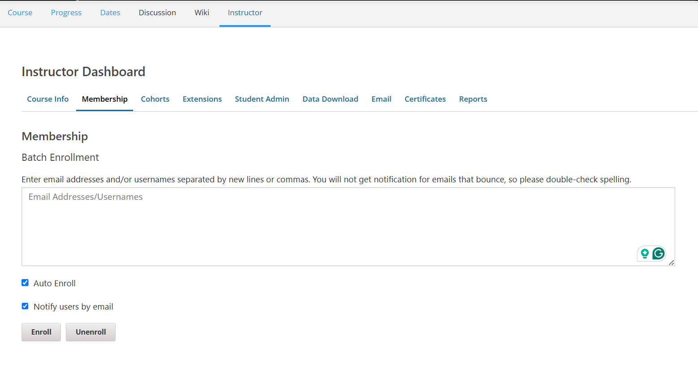This screenshot has height=366, width=698.
Task: Uncheck the Auto Enroll checkbox
Action: (x=25, y=283)
